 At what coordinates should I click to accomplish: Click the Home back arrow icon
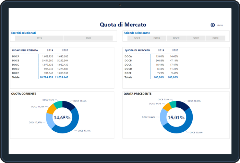coord(213,25)
